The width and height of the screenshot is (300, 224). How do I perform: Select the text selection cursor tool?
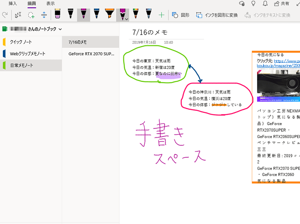pos(18,15)
